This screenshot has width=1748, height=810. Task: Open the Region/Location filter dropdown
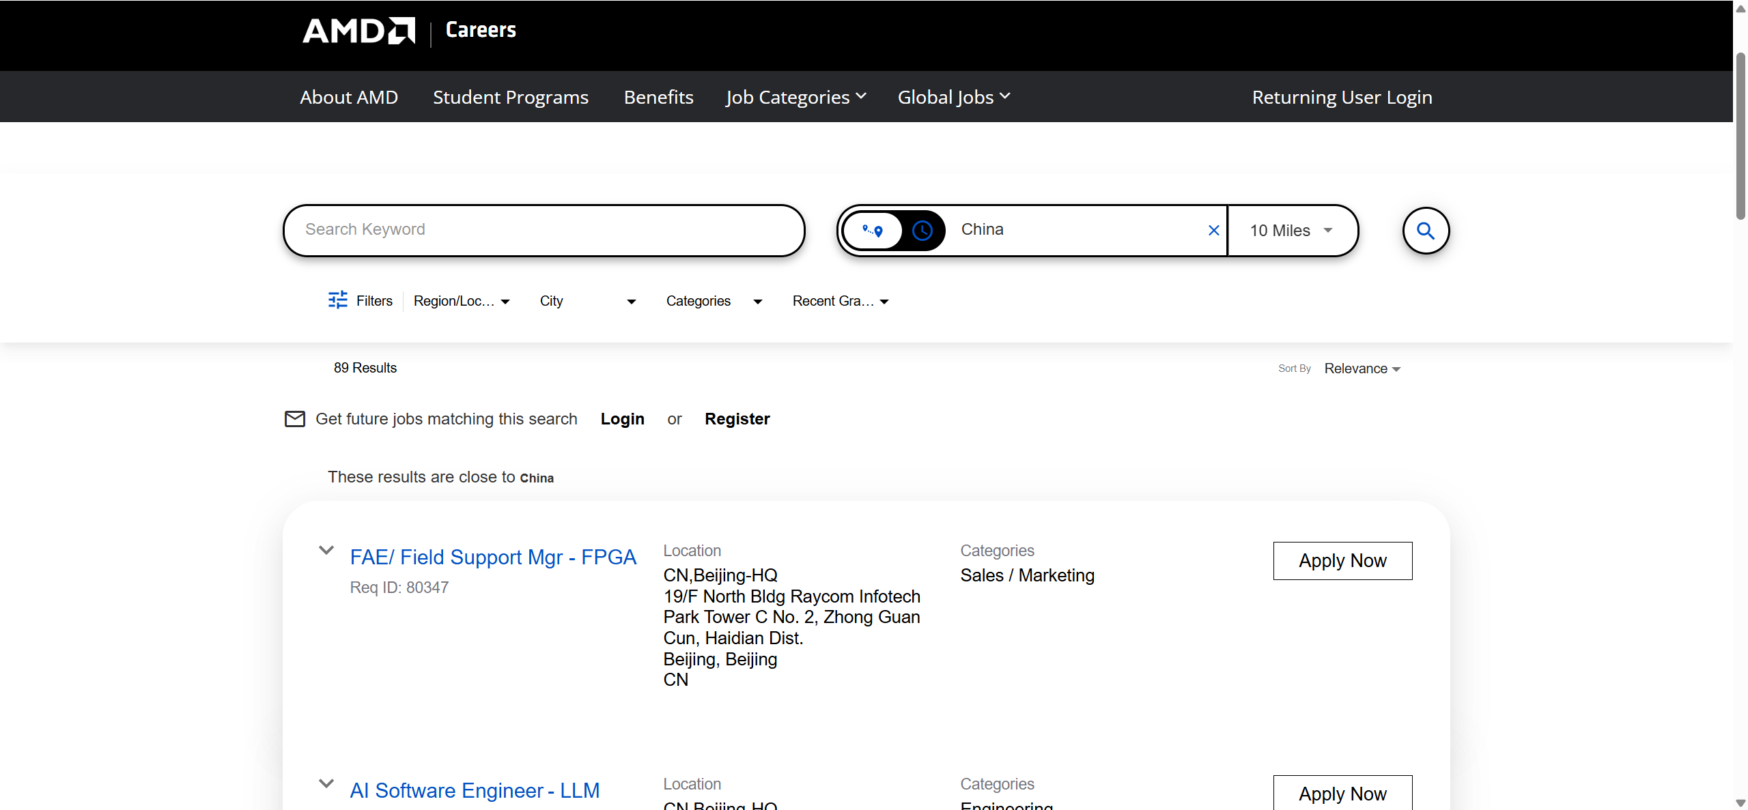pyautogui.click(x=462, y=301)
